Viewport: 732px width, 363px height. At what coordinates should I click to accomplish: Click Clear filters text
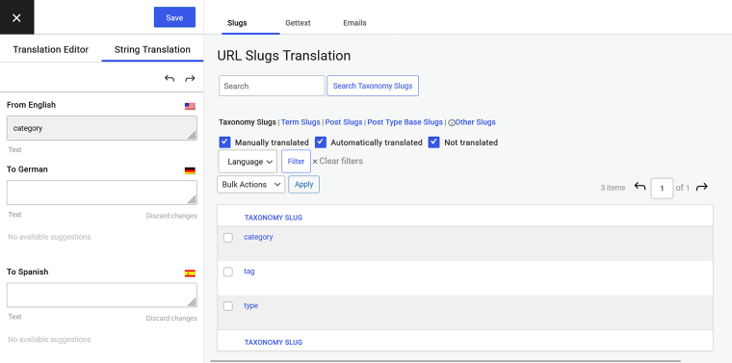pos(341,161)
